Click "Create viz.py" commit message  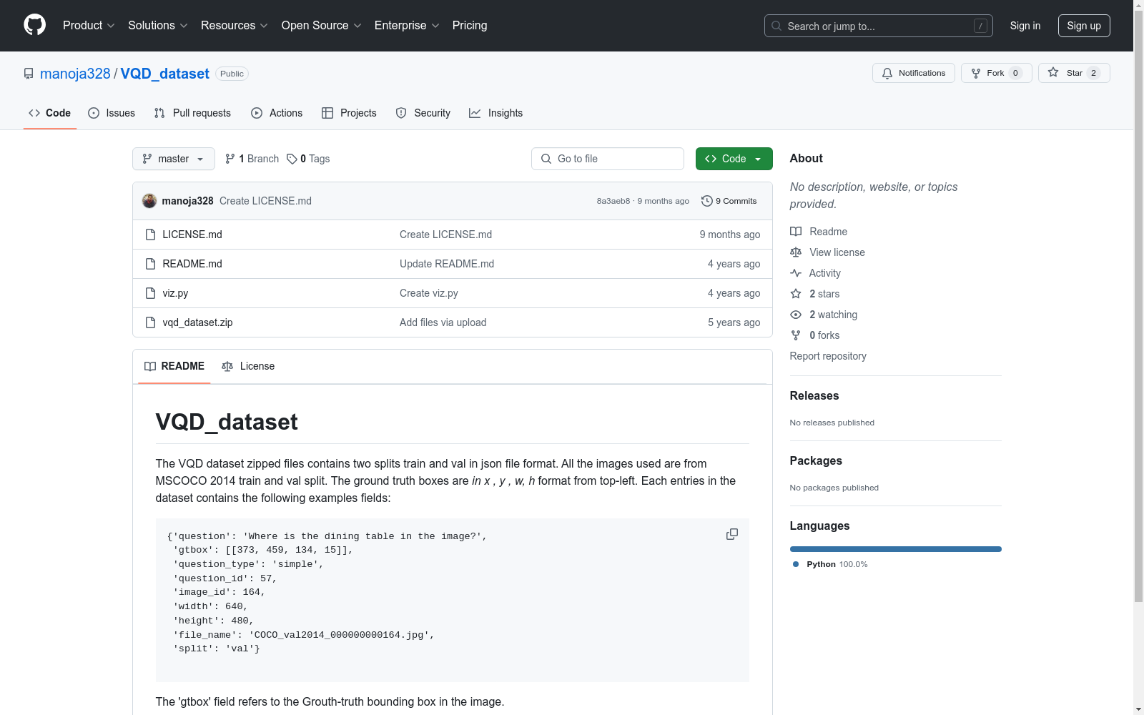[x=429, y=293]
